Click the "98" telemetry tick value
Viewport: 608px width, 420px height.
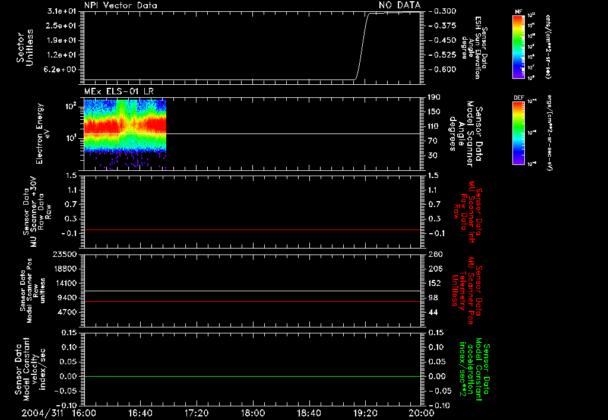[432, 298]
